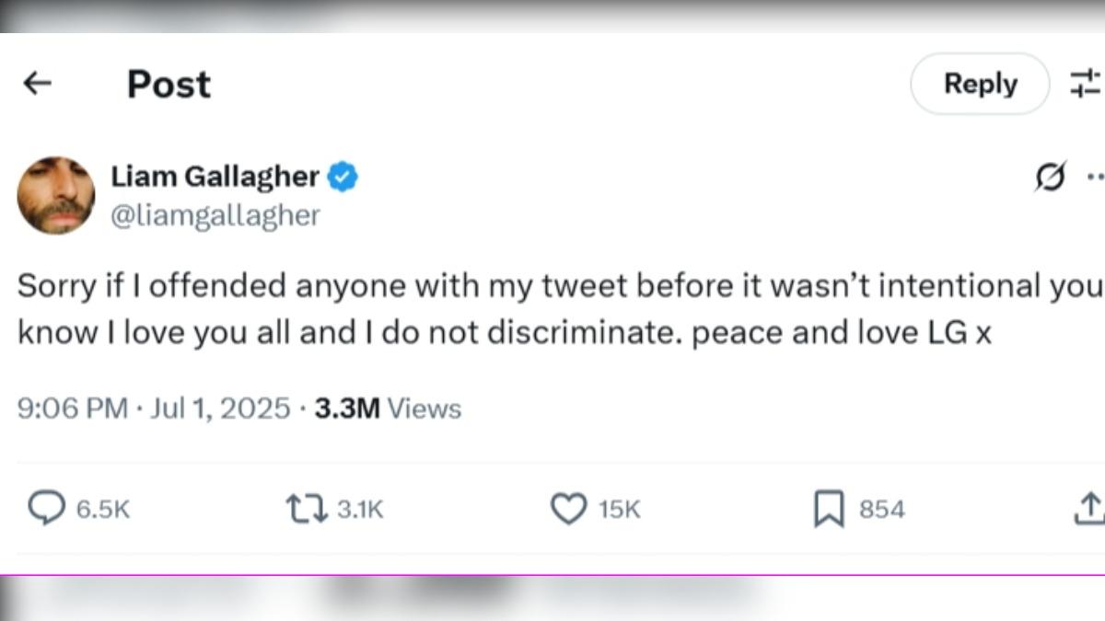This screenshot has width=1105, height=621.
Task: Open the reply filter sliders icon
Action: pos(1087,84)
